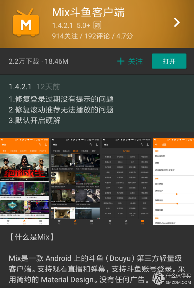Follow the app with + 关注

tap(130, 61)
